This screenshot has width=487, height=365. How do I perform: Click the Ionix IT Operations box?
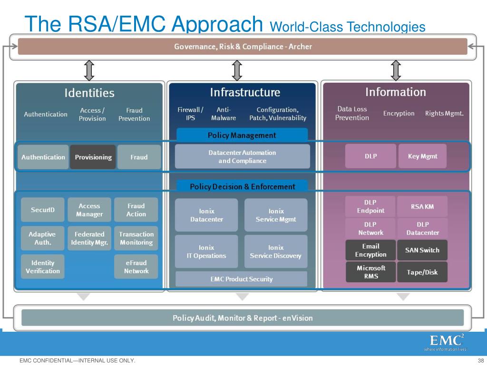click(206, 251)
